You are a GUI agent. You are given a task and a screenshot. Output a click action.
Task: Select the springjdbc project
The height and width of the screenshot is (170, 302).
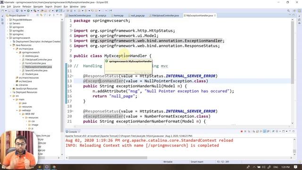(x=18, y=31)
